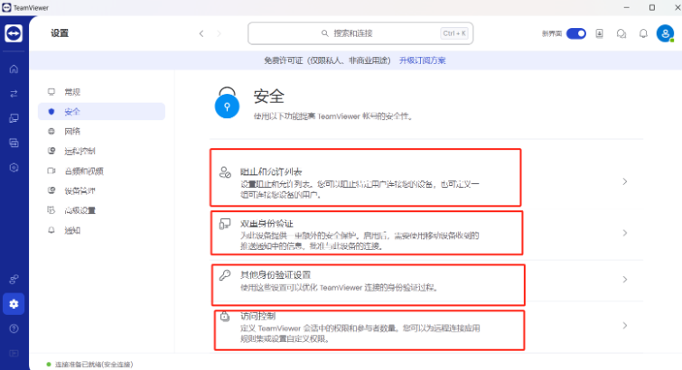This screenshot has height=370, width=682.
Task: Click the 免费许可证 license notice text
Action: tap(327, 60)
